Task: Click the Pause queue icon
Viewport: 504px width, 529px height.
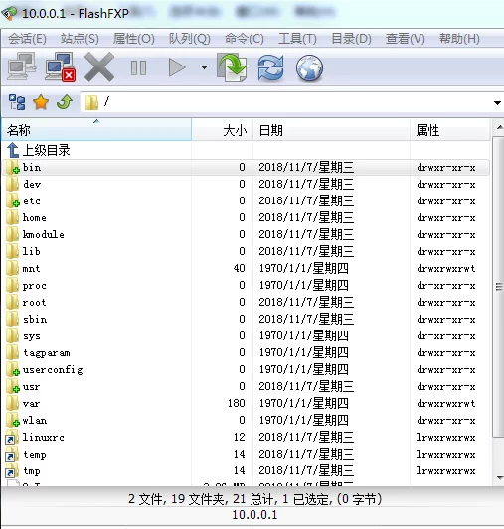Action: coord(138,67)
